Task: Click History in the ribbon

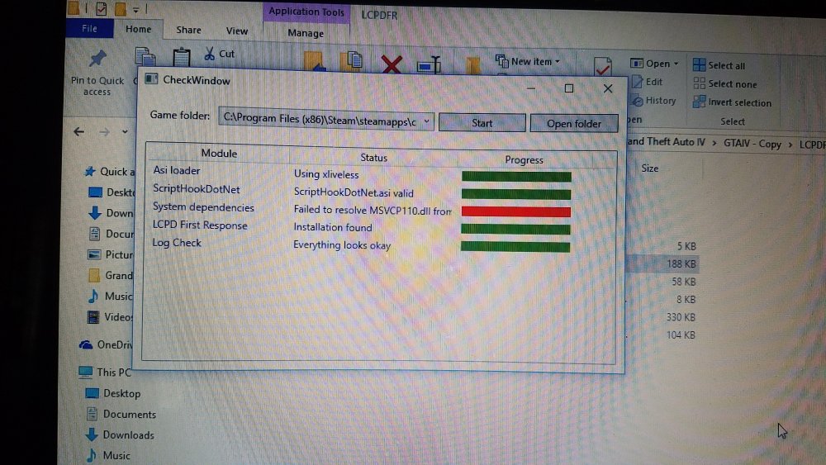Action: click(x=653, y=101)
